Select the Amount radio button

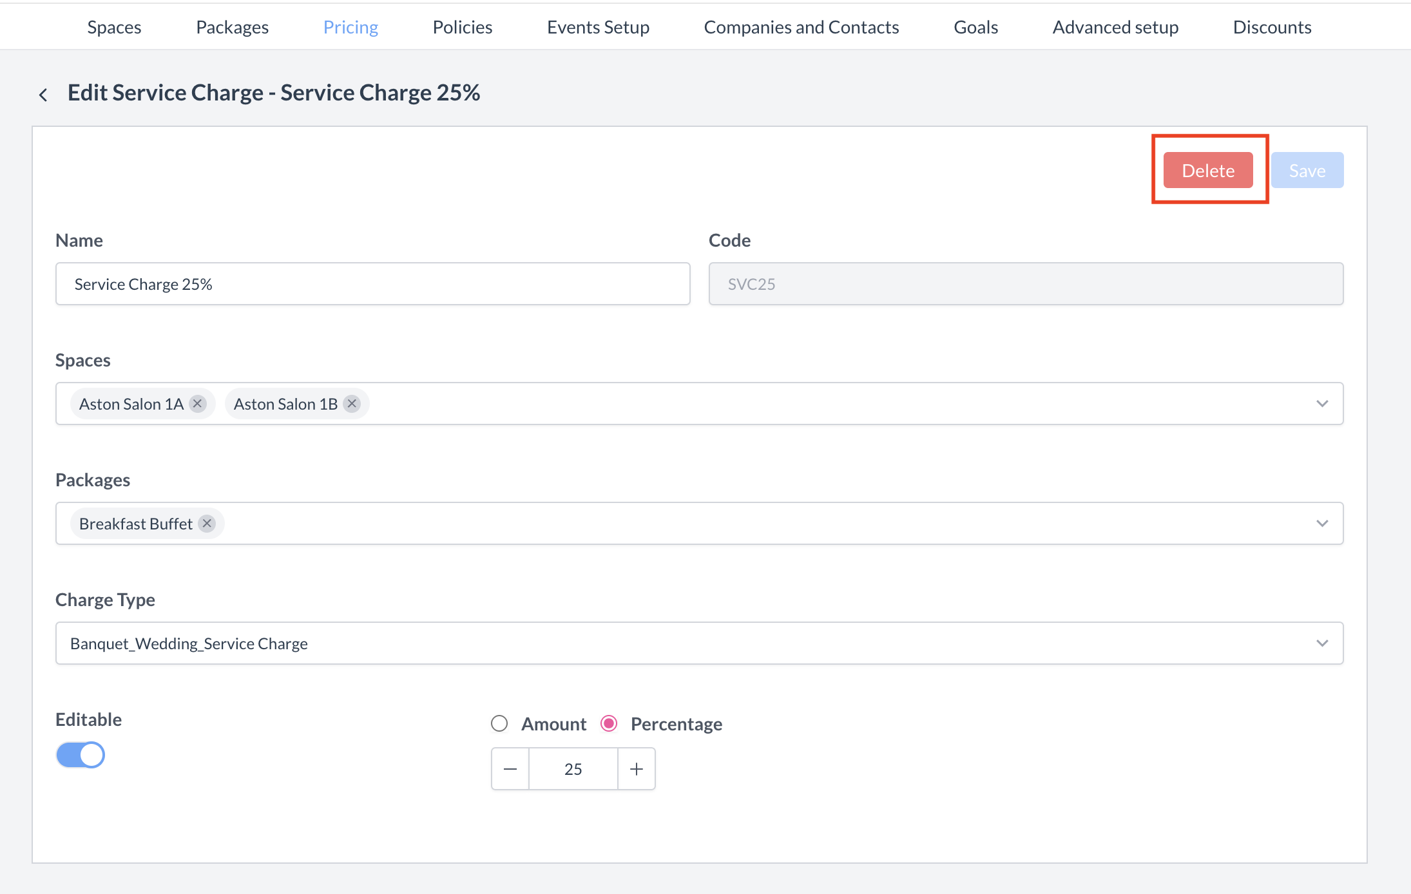[499, 723]
